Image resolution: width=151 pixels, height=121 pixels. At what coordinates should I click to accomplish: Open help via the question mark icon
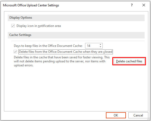[x=132, y=5]
